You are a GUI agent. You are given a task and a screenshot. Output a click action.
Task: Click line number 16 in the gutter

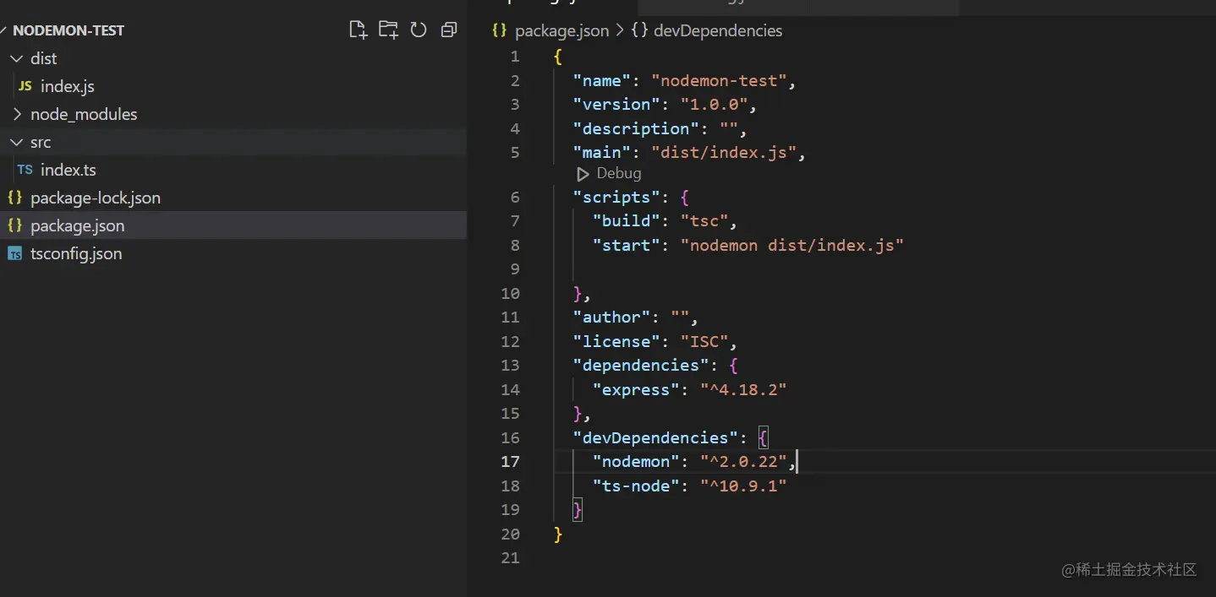(510, 437)
